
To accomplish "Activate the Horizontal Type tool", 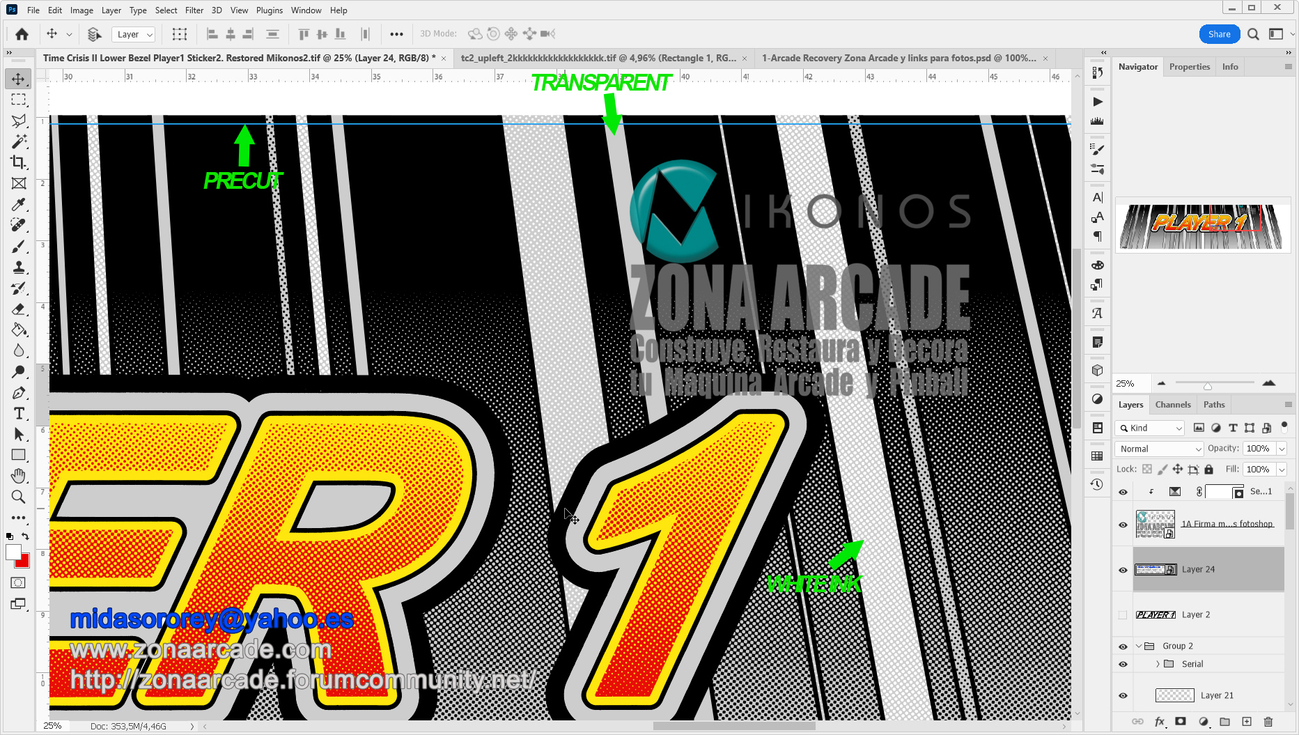I will point(19,413).
